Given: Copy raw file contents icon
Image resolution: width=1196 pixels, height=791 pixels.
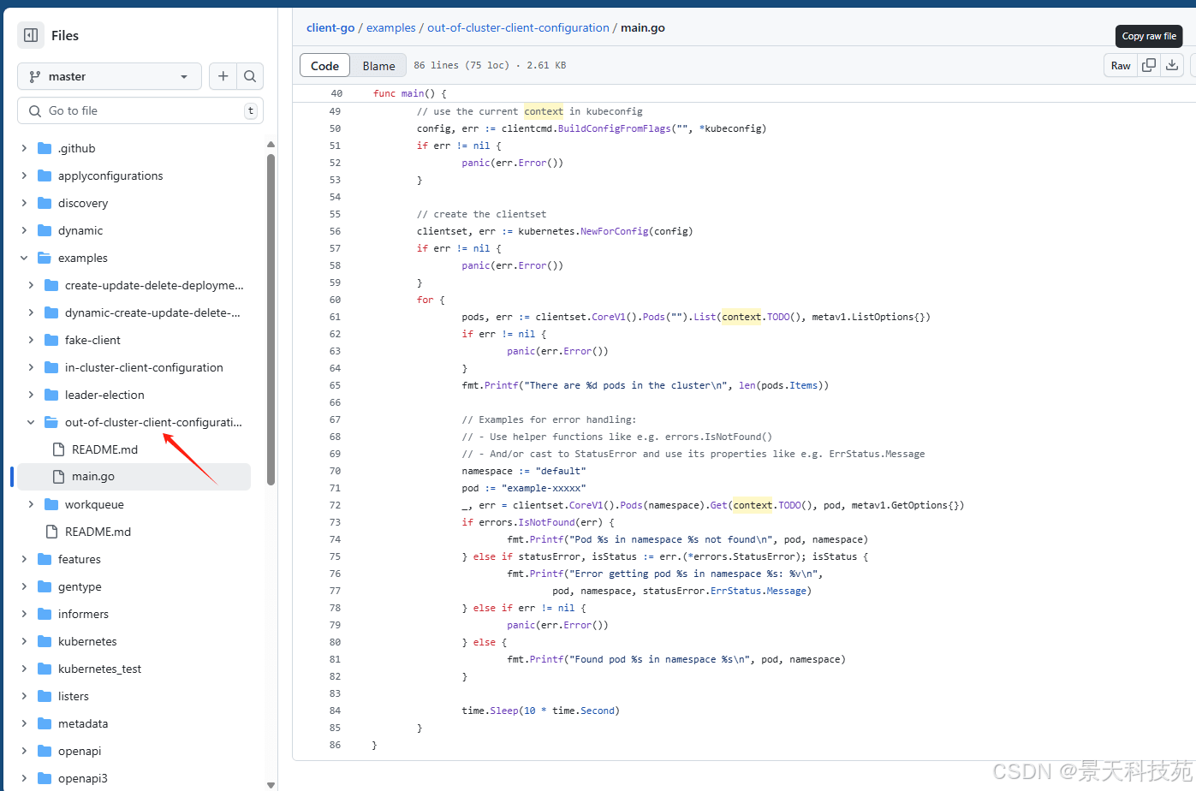Looking at the screenshot, I should [1149, 65].
